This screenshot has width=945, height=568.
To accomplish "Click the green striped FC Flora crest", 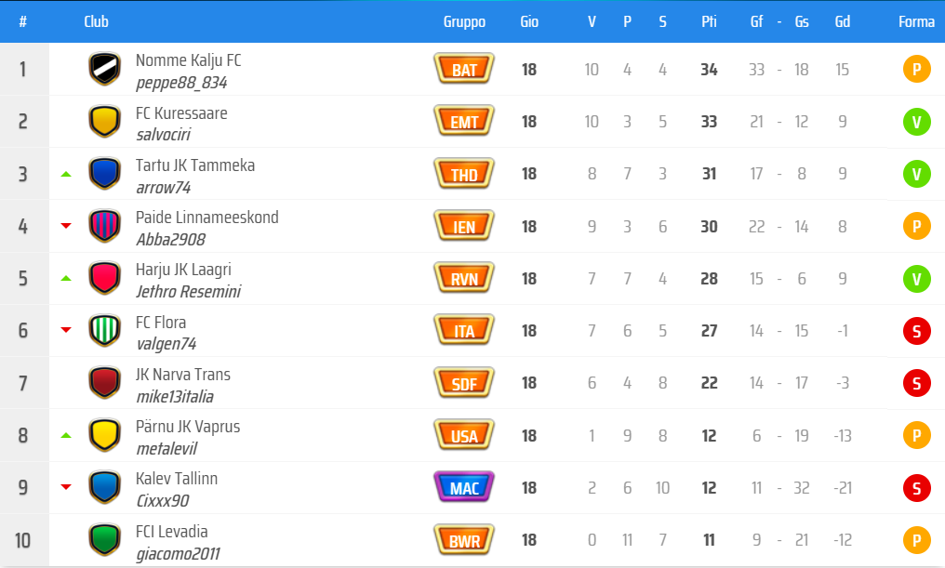I will 104,330.
